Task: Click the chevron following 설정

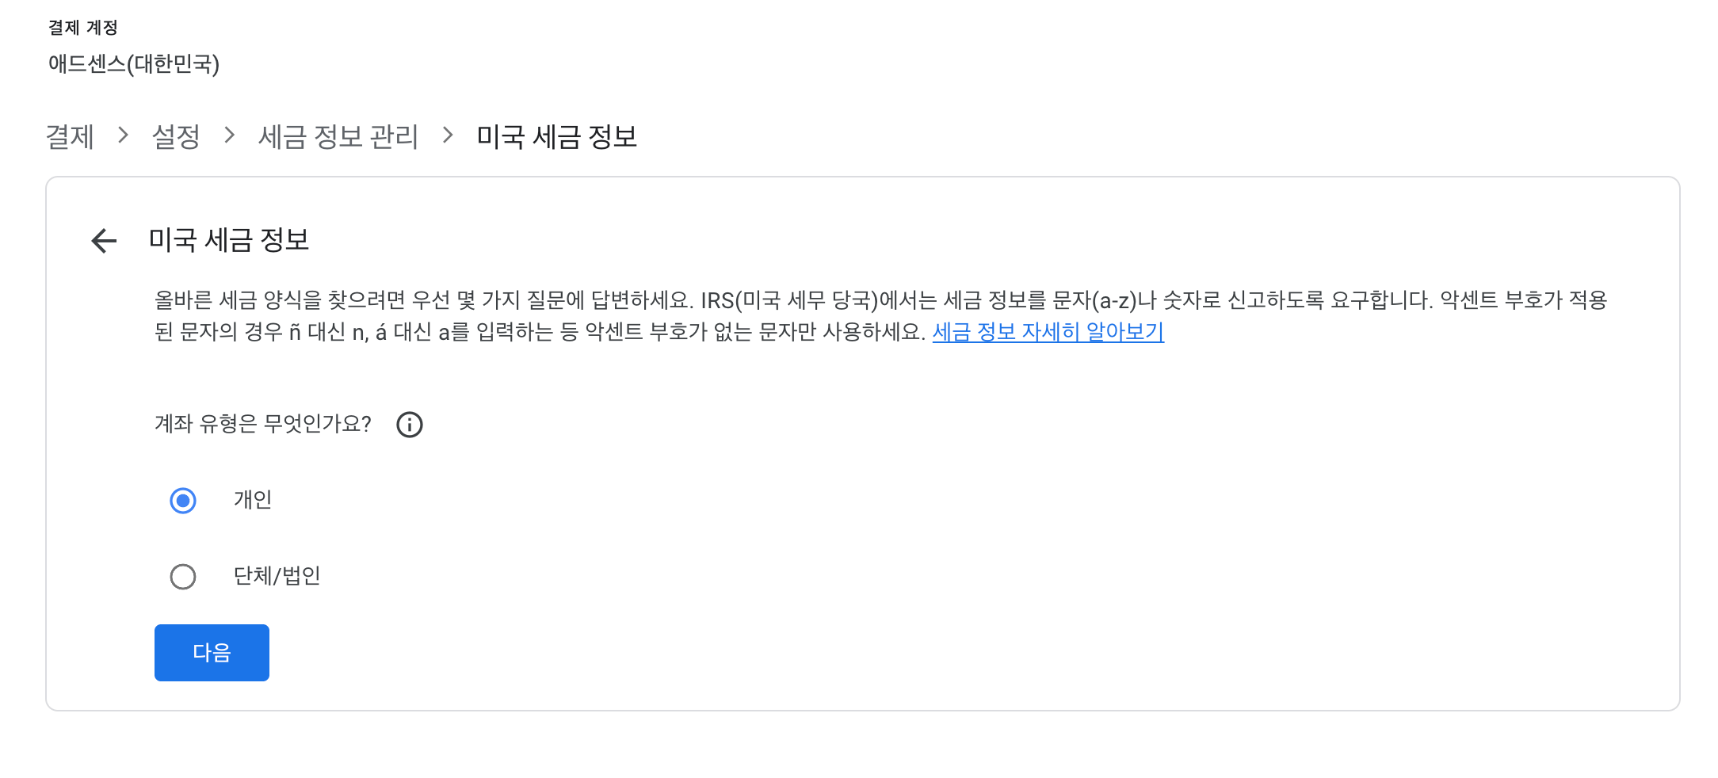Action: tap(229, 136)
